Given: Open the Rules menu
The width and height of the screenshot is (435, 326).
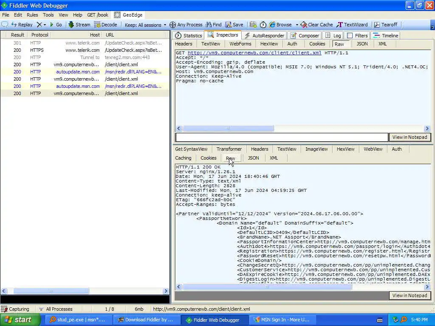Looking at the screenshot, I should [x=32, y=15].
